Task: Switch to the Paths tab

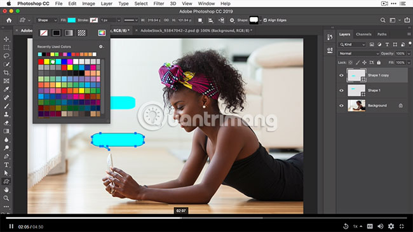Action: tap(382, 34)
